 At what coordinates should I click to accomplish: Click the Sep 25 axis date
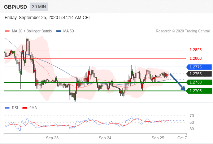(x=158, y=138)
